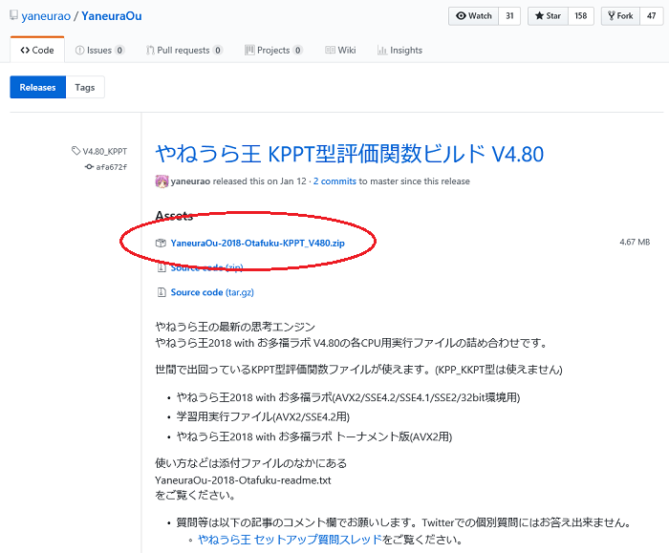This screenshot has height=553, width=669.
Task: Click the yaneurao avatar image
Action: tap(162, 181)
